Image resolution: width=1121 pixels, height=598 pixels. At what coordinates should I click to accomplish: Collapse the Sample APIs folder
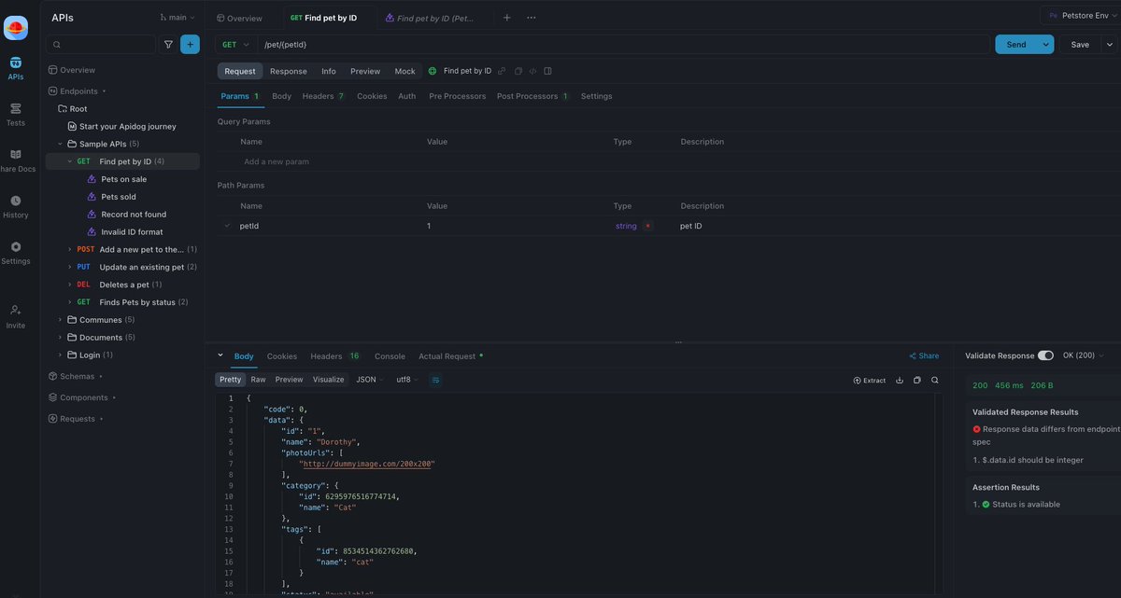click(x=60, y=144)
